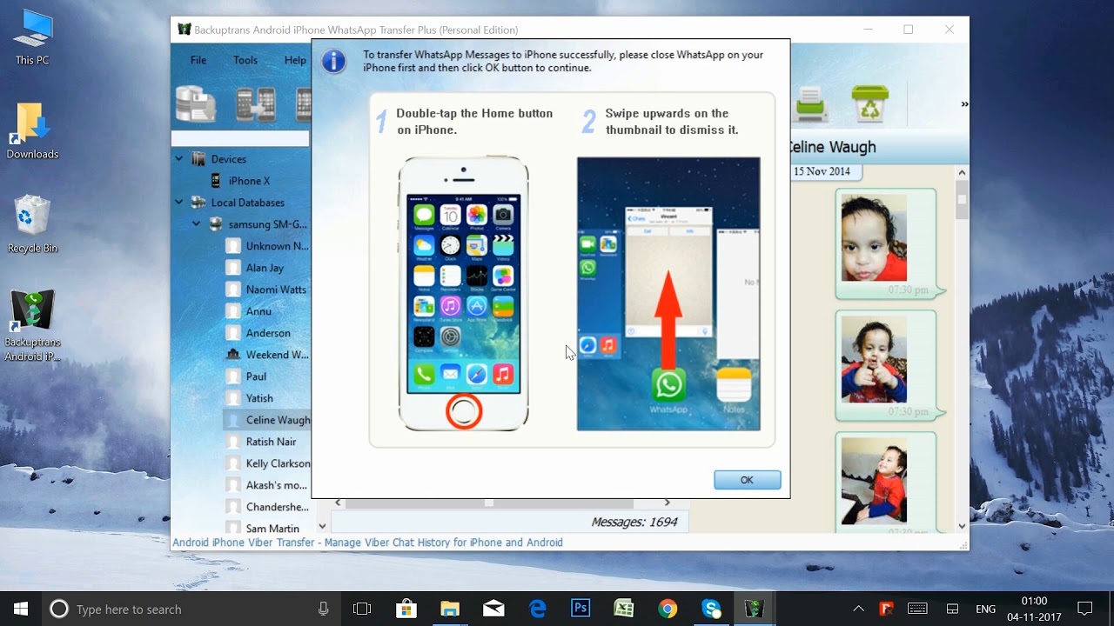Collapse the Local Databases tree node
The height and width of the screenshot is (626, 1114).
pyautogui.click(x=179, y=203)
